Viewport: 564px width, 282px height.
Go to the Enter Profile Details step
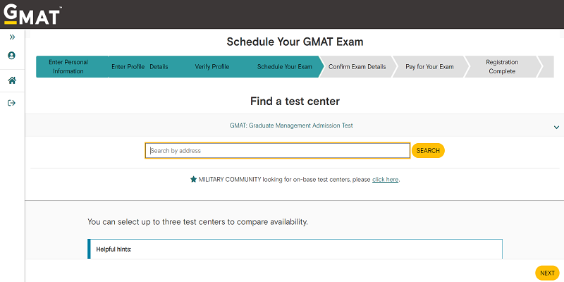pyautogui.click(x=140, y=67)
